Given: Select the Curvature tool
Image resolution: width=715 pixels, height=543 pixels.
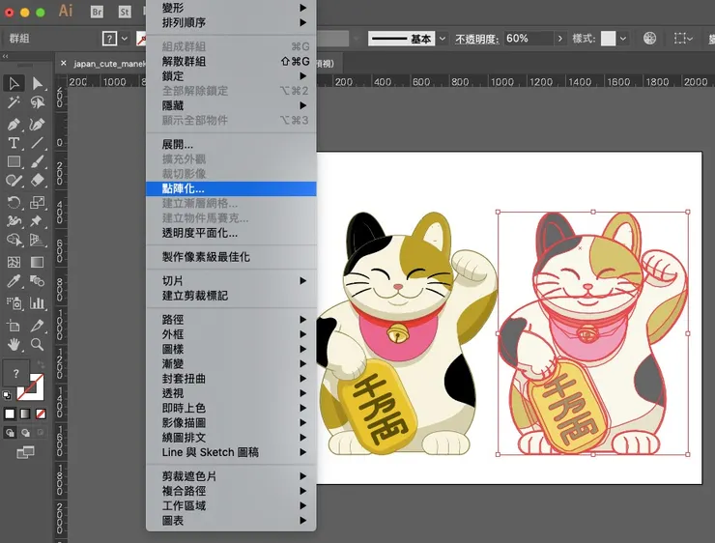Looking at the screenshot, I should click(x=37, y=124).
